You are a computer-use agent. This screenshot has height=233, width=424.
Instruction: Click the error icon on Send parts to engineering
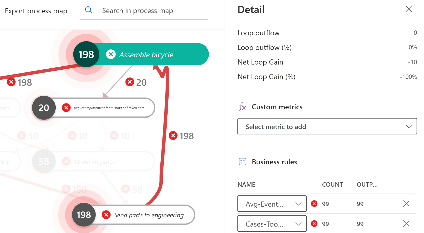point(106,215)
